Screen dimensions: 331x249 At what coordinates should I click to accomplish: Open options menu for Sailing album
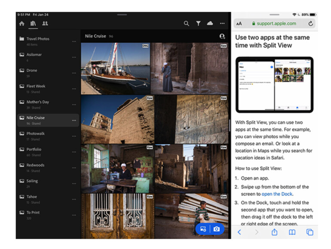[x=74, y=184]
